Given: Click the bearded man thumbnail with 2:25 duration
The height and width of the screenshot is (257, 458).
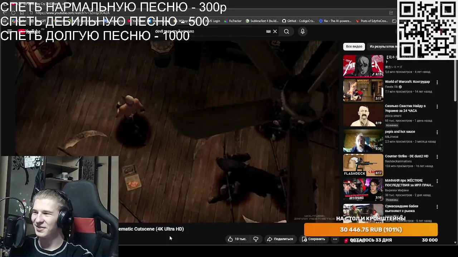Looking at the screenshot, I should tap(363, 141).
